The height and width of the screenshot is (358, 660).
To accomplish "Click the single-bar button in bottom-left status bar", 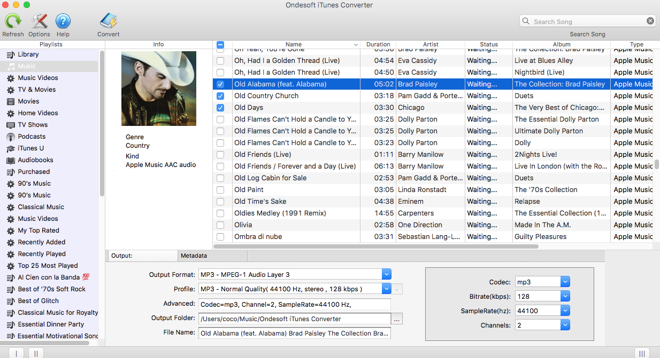I will 17,353.
